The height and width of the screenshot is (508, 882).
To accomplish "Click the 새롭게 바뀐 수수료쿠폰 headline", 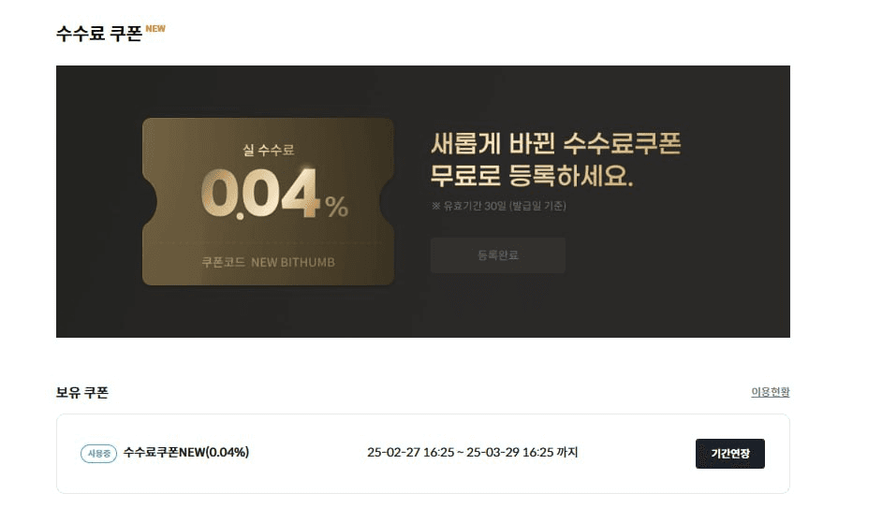I will (x=556, y=143).
